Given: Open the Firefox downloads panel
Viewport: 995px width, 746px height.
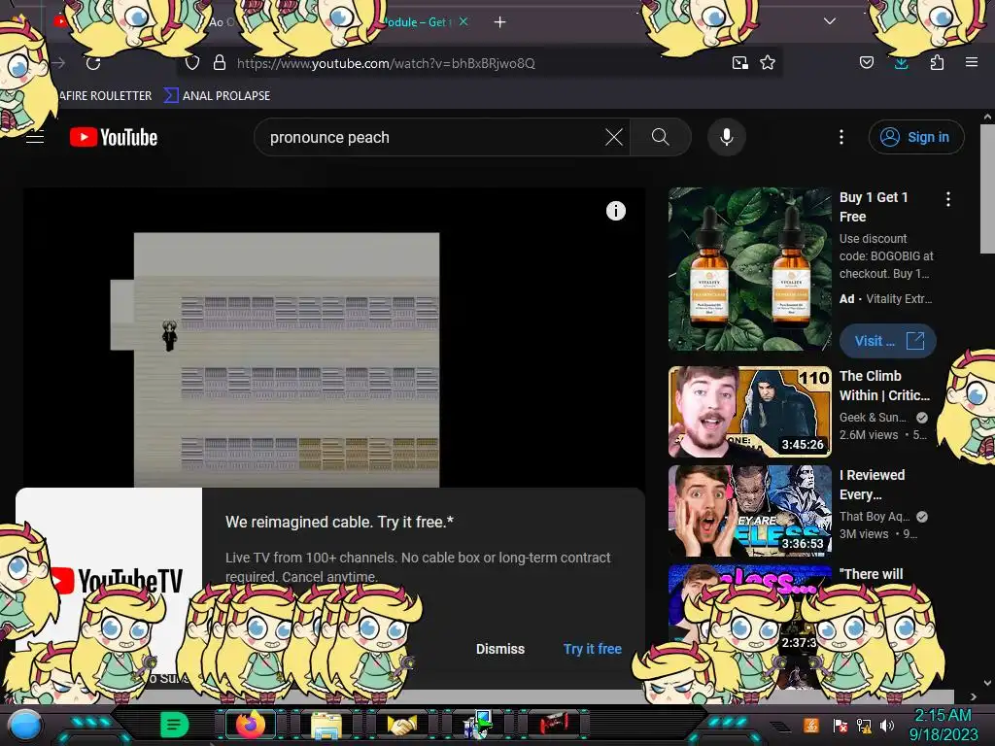Looking at the screenshot, I should (x=901, y=63).
